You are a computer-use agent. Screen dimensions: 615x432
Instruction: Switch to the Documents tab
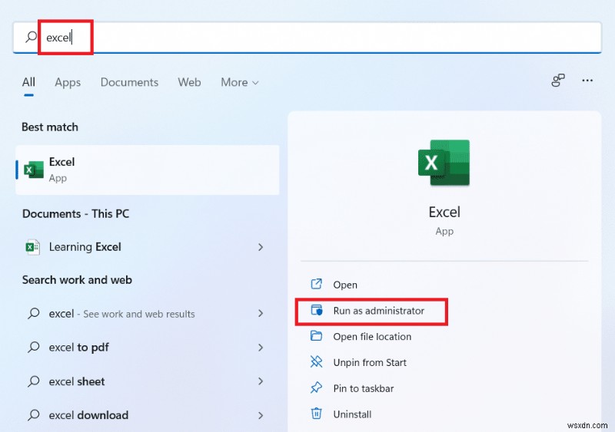pyautogui.click(x=129, y=82)
